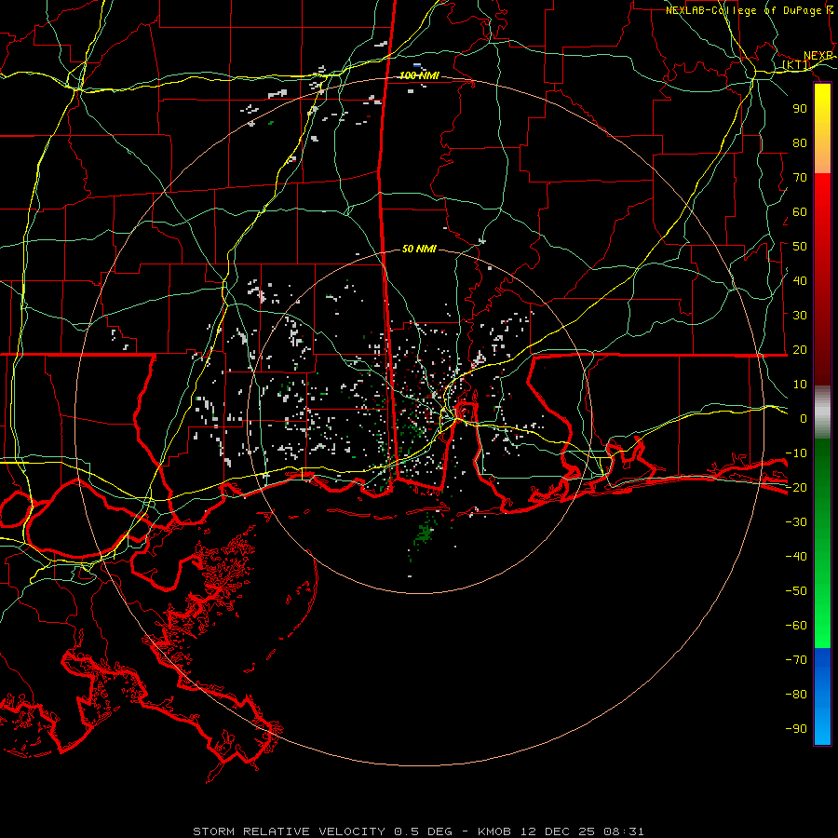The image size is (838, 838).
Task: Select the 40 value on the color scale
Action: [800, 280]
